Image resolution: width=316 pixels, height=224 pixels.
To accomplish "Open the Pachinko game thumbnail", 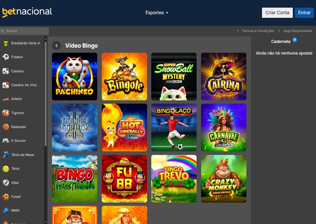I will click(x=74, y=76).
